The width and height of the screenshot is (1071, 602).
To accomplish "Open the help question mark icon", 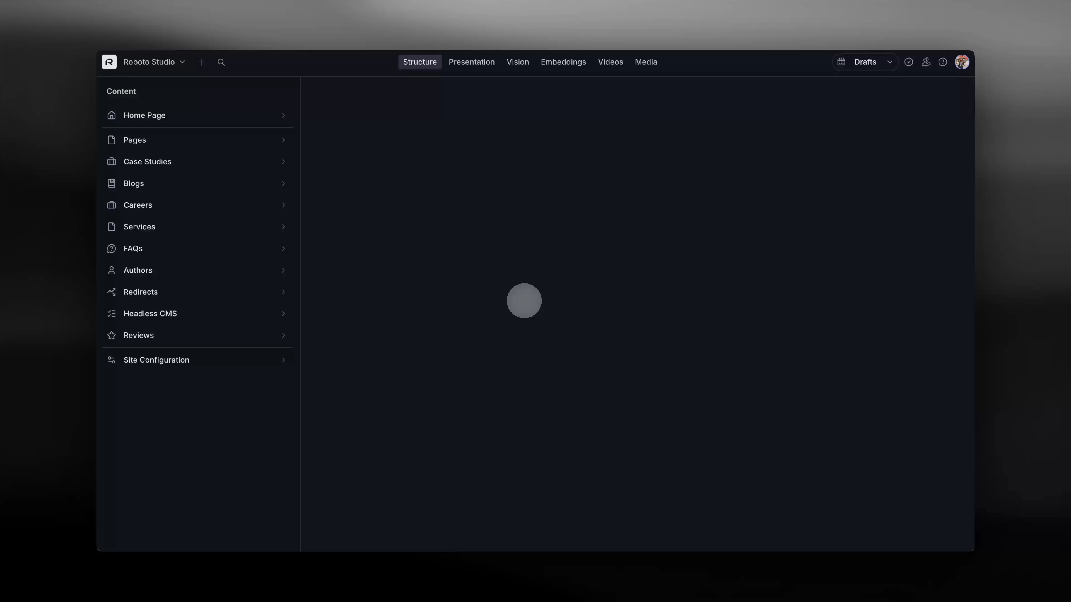I will (942, 62).
